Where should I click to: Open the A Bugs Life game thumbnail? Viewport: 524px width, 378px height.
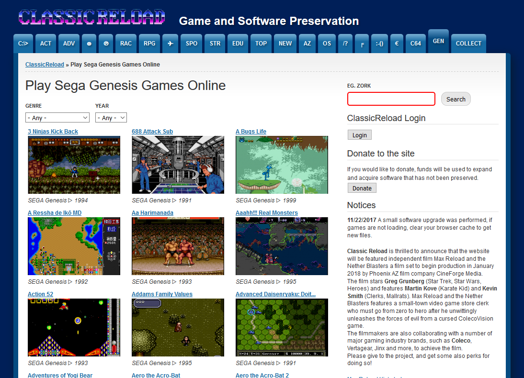click(282, 165)
